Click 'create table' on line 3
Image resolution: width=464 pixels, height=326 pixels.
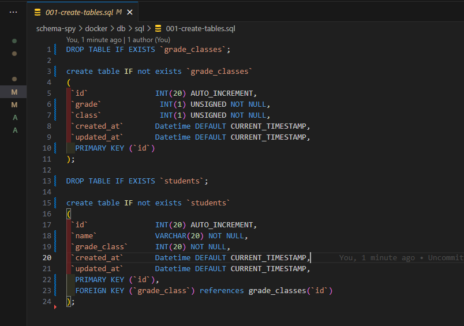click(93, 72)
